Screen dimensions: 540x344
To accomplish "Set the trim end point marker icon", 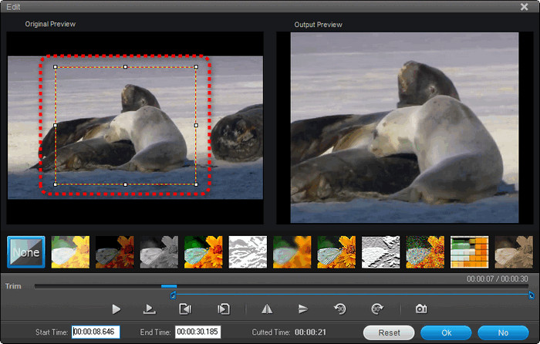I will point(223,309).
